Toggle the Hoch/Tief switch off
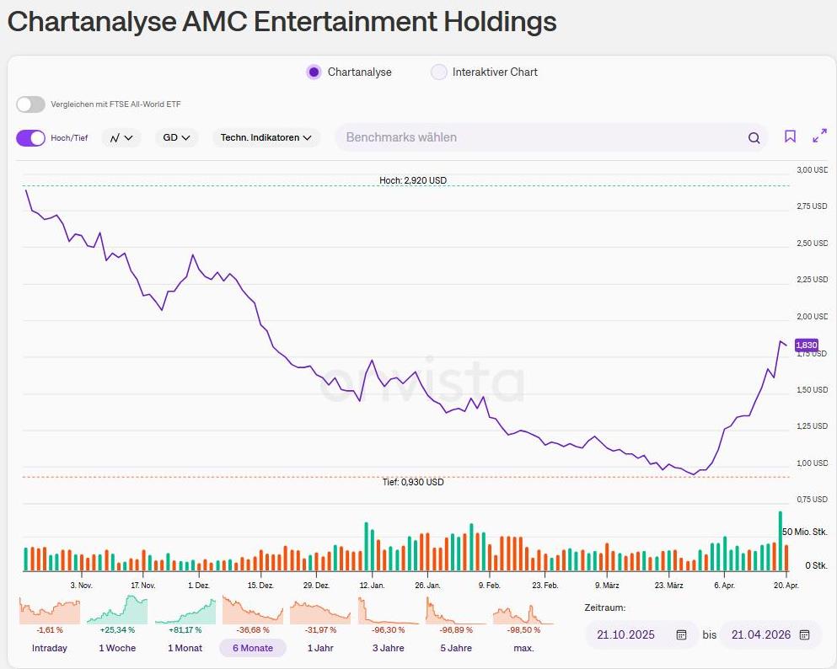837x669 pixels. (x=30, y=137)
